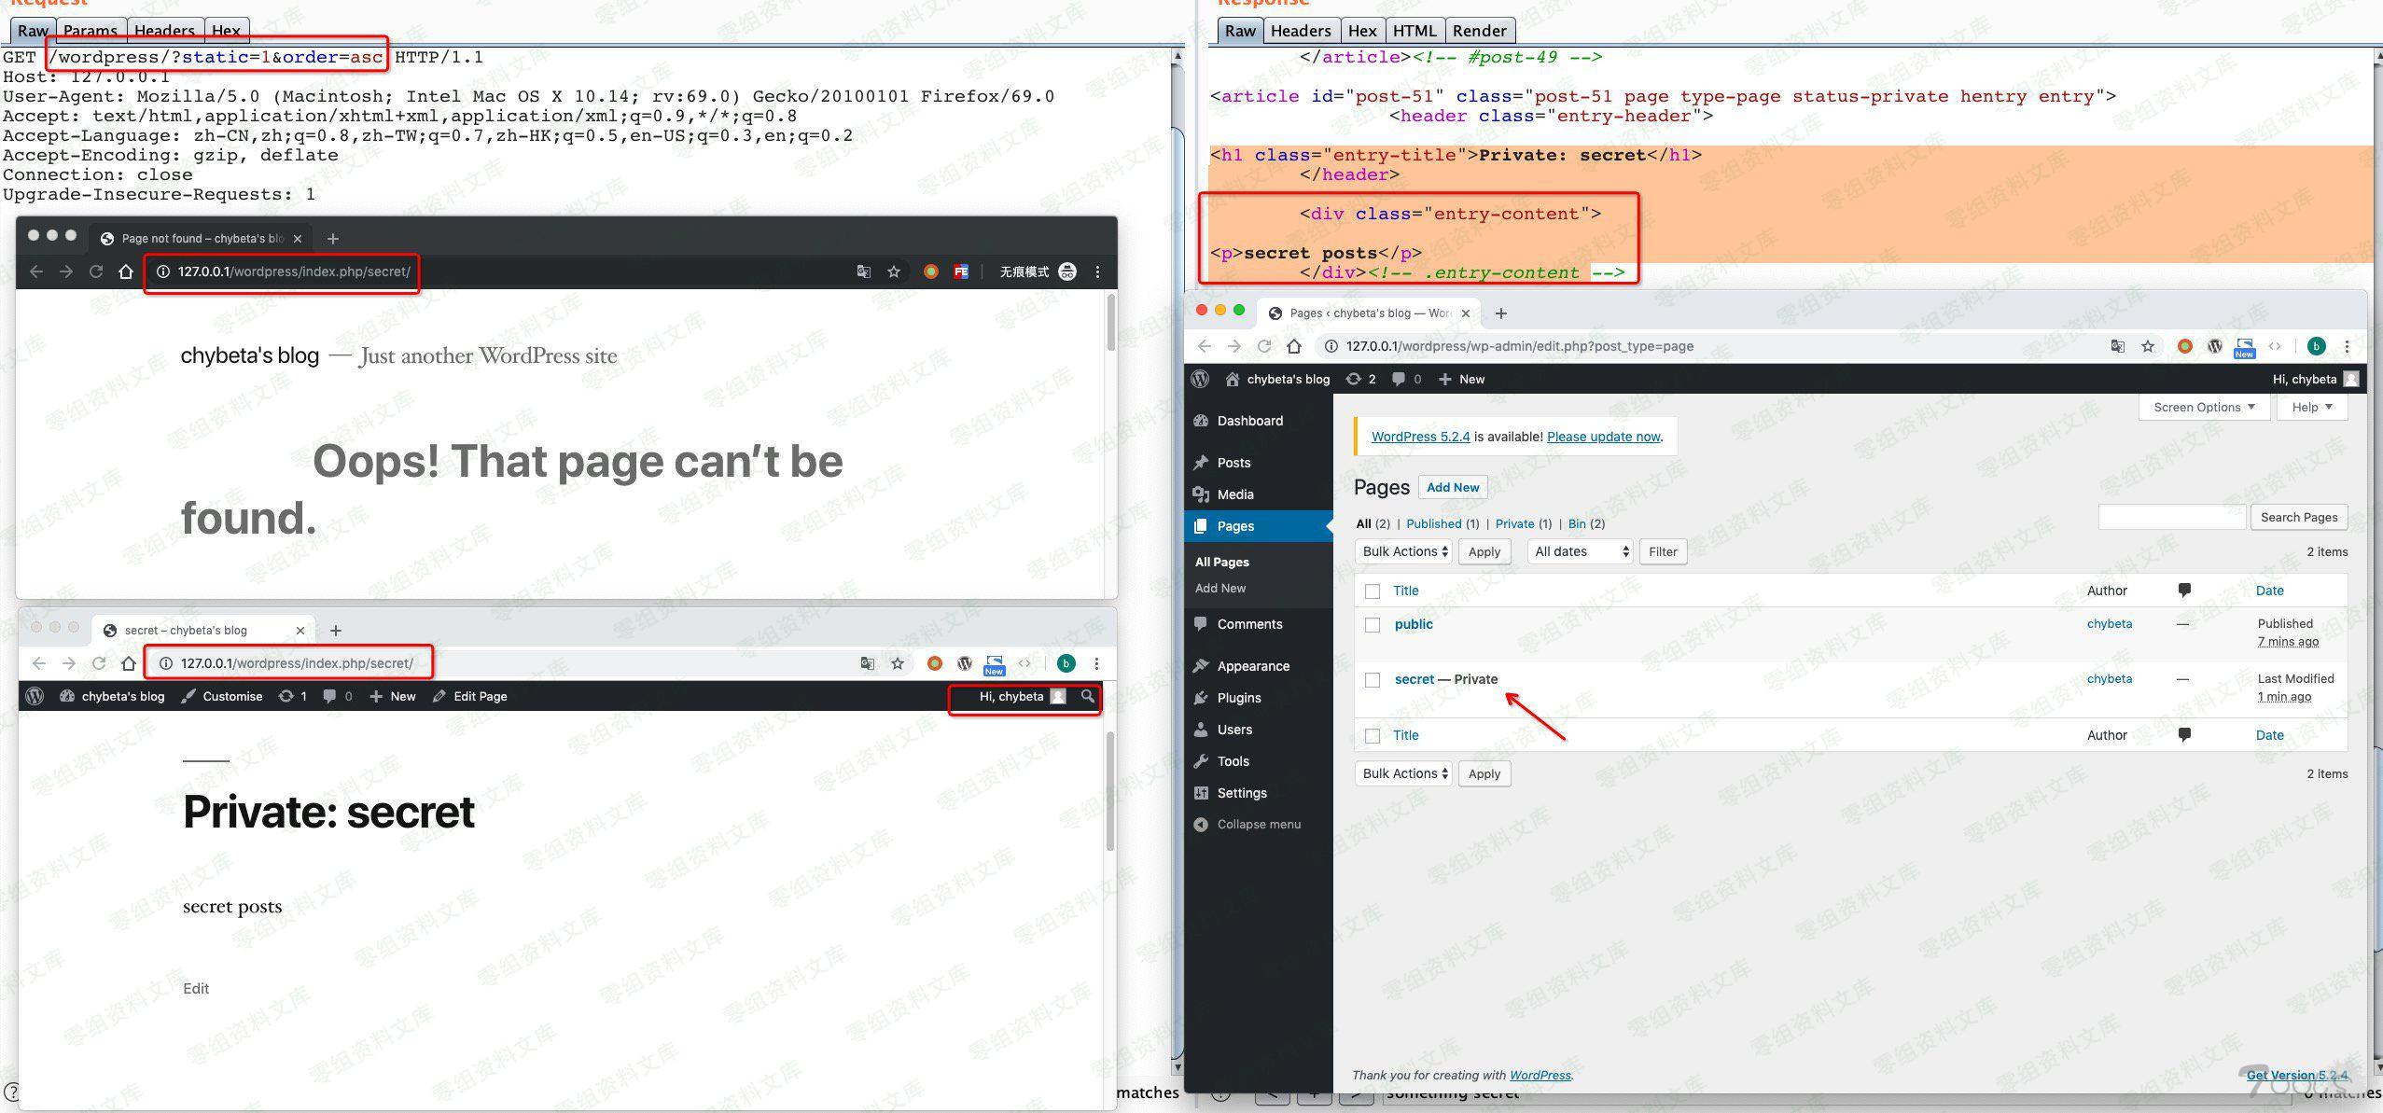The width and height of the screenshot is (2383, 1113).
Task: Open the Bin pages filter link
Action: pyautogui.click(x=1577, y=523)
